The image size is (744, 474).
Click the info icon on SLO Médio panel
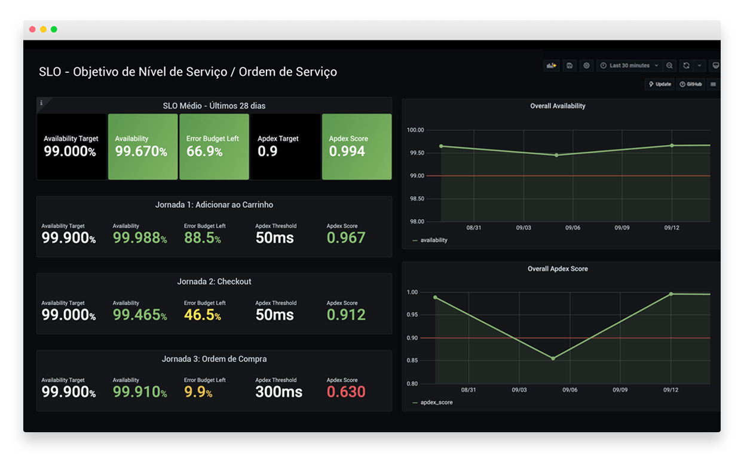[x=42, y=103]
